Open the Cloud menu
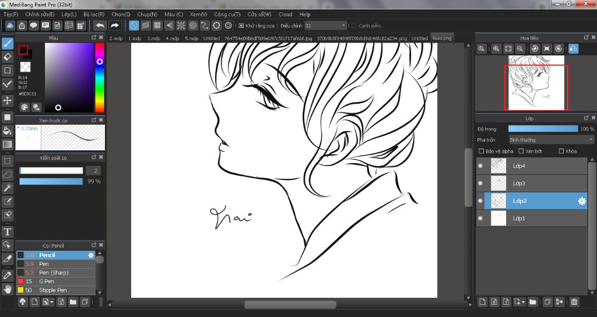Screen dimensions: 597x317 [285, 14]
